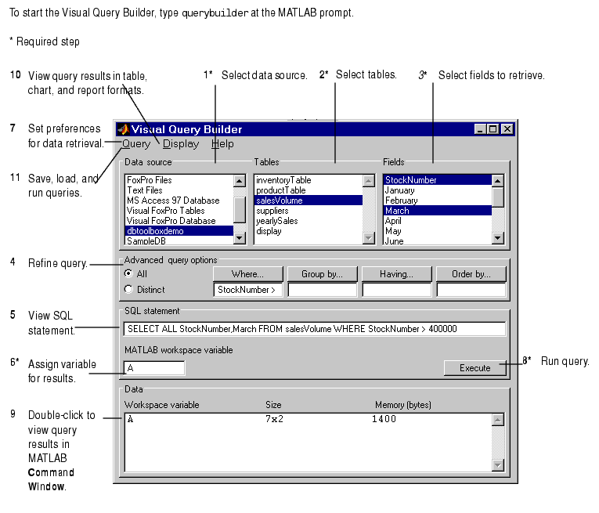Click the Fields list scrollbar thumb
599x513 pixels.
[498, 197]
